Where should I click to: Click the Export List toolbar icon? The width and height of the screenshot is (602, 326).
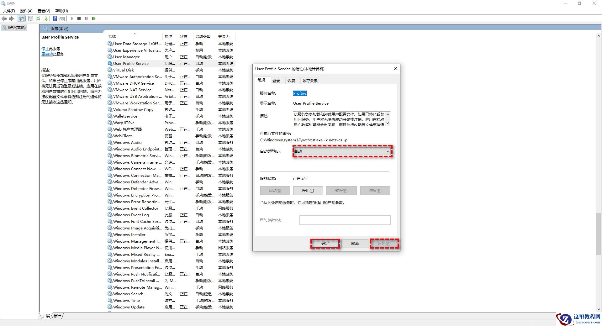pos(45,19)
